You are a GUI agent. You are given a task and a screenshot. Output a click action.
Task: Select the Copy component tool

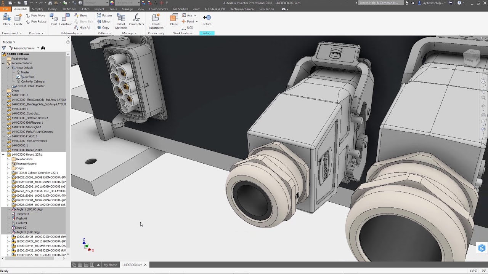[103, 28]
